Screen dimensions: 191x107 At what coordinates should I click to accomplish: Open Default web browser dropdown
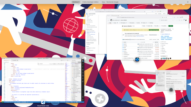[183, 76]
